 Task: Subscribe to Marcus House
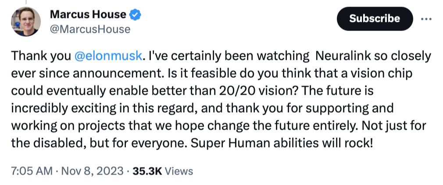[x=375, y=19]
